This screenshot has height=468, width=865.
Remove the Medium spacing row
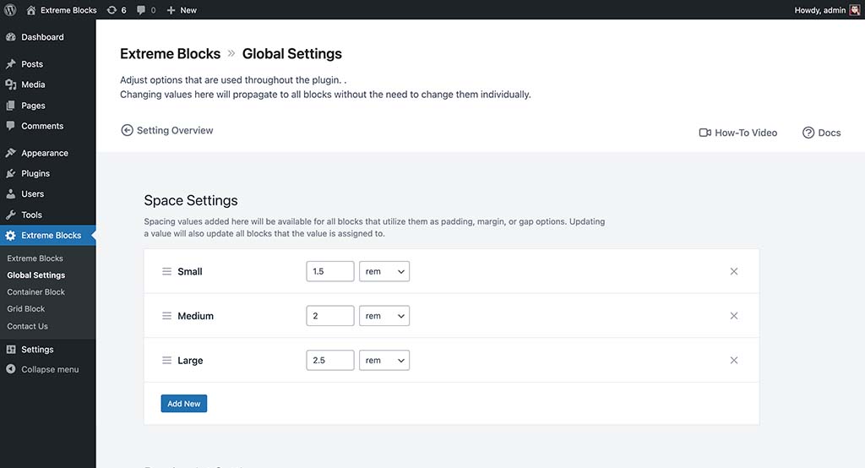[x=734, y=316]
